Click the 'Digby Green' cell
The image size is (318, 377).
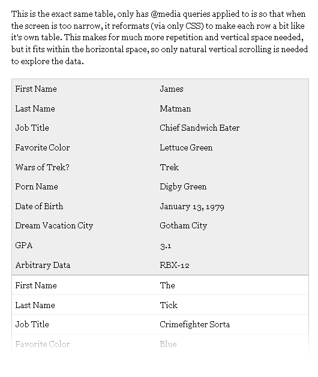click(x=183, y=187)
